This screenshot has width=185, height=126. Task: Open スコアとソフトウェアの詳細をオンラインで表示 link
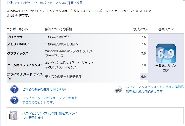click(50, 115)
